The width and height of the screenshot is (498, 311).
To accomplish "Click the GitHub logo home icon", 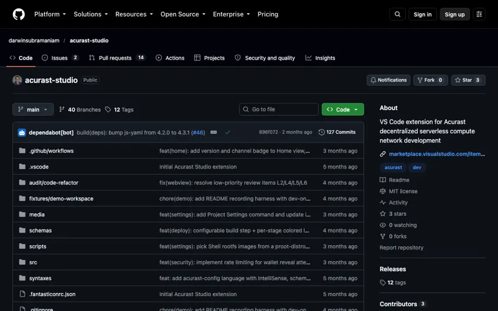I will click(19, 14).
